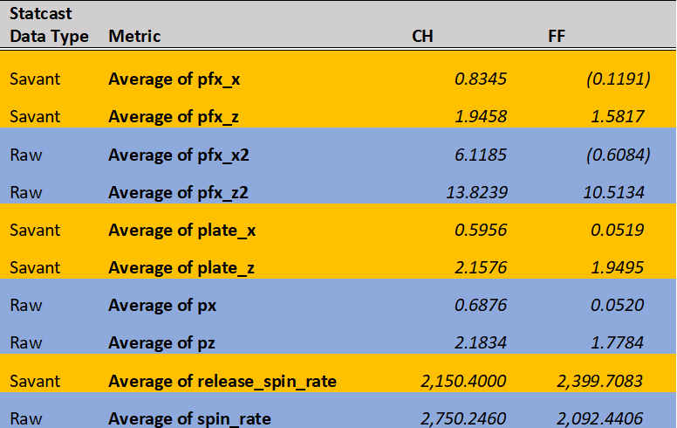Select the CH value 2,750.2460
Screen dimensions: 677x428
(x=463, y=418)
